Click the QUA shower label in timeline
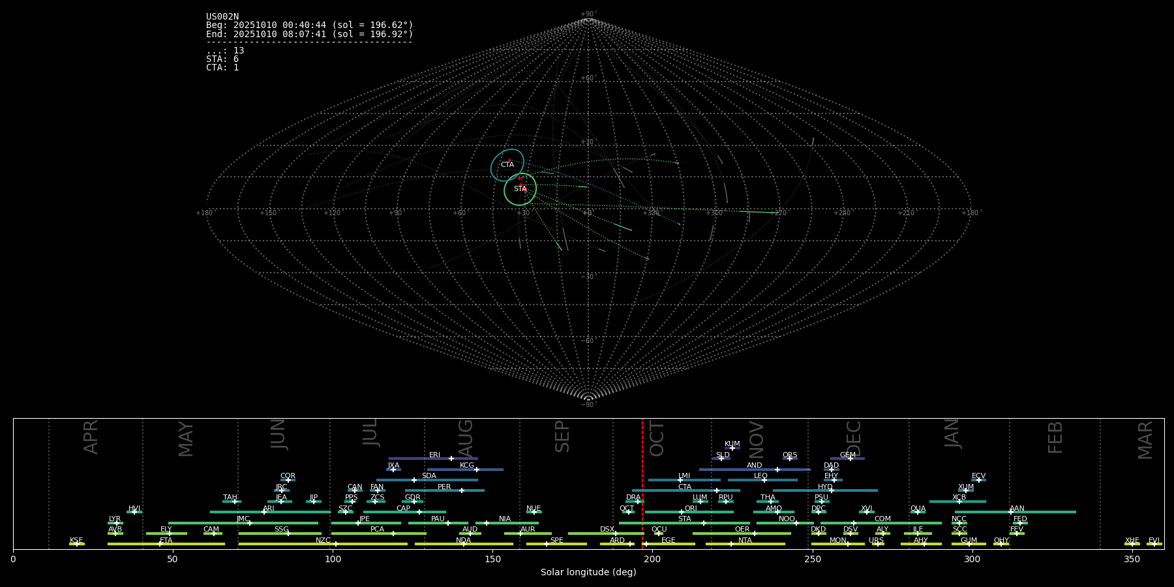This screenshot has height=587, width=1174. point(918,509)
